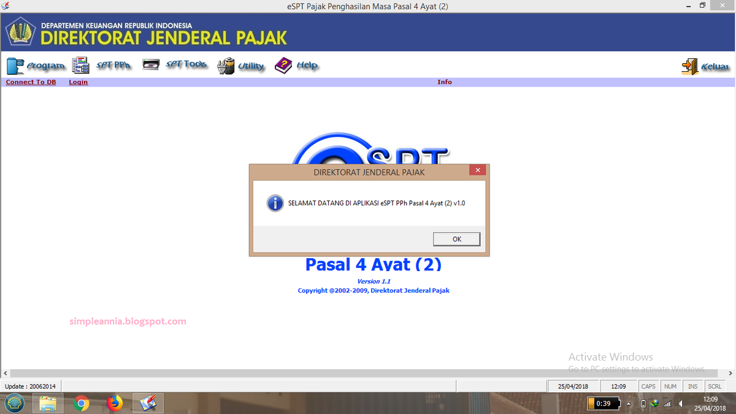Open the Program menu word label
The height and width of the screenshot is (414, 736).
click(46, 66)
